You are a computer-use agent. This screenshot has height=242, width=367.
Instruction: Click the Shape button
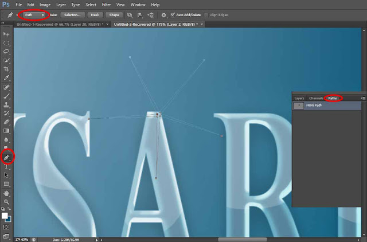(114, 15)
